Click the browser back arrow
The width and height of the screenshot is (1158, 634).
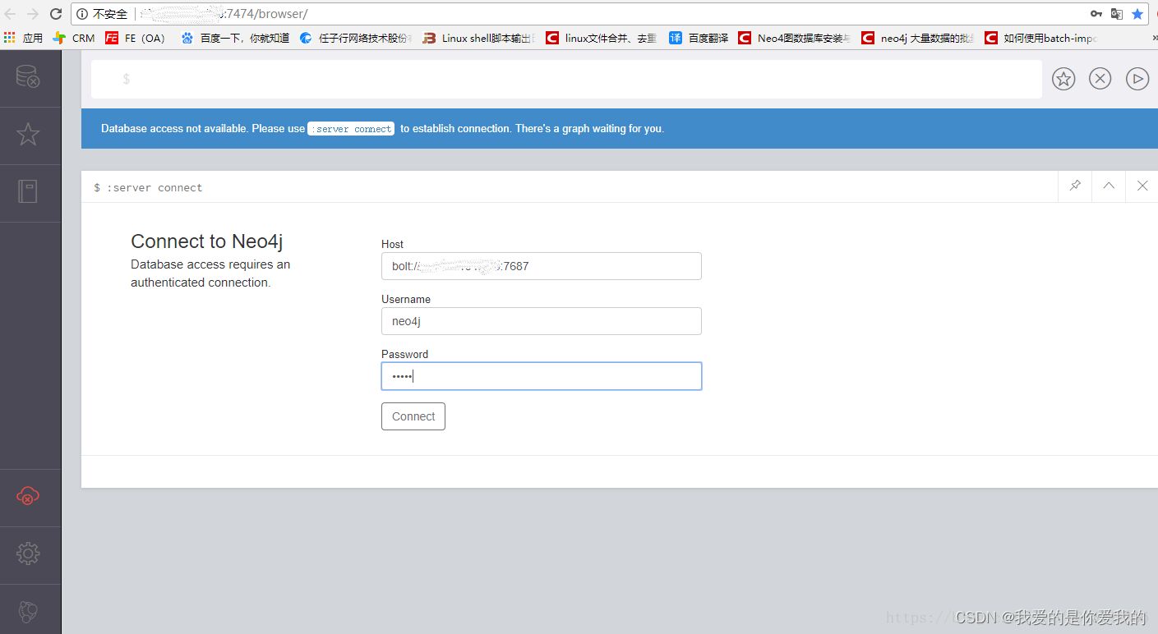(11, 14)
